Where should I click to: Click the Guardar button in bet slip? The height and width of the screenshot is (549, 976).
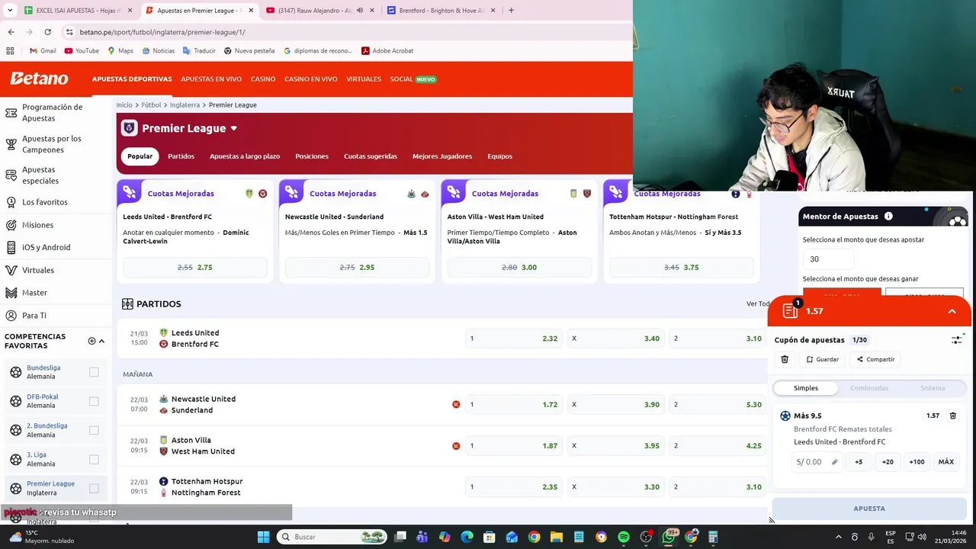click(x=822, y=359)
